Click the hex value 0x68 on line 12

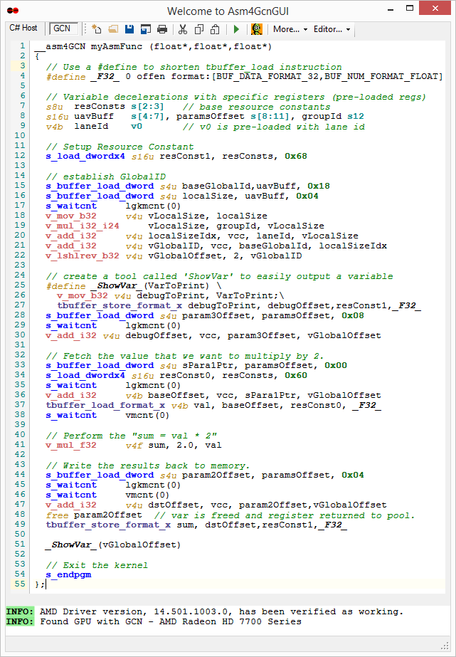pos(296,157)
